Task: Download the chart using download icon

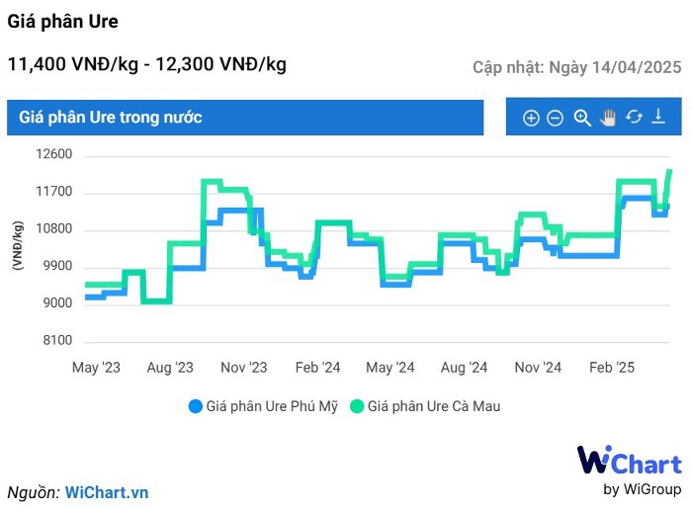Action: pyautogui.click(x=658, y=118)
